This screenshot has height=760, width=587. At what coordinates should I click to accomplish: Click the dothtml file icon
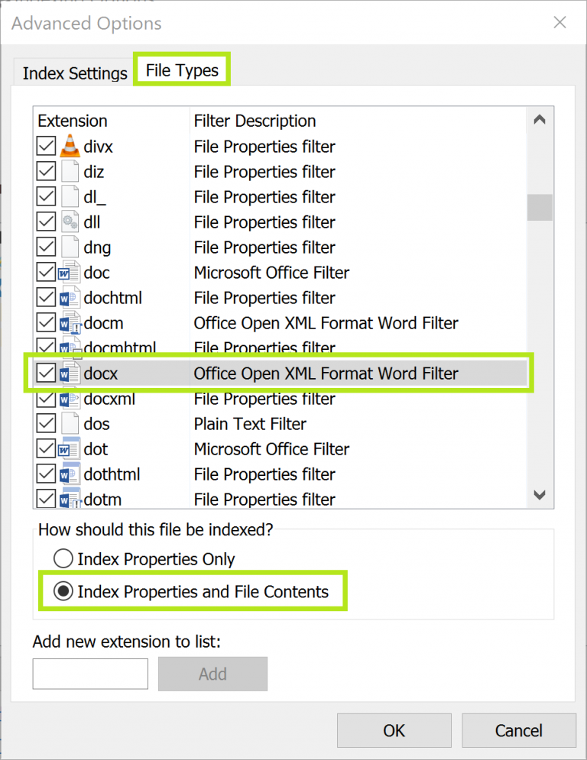tap(70, 474)
